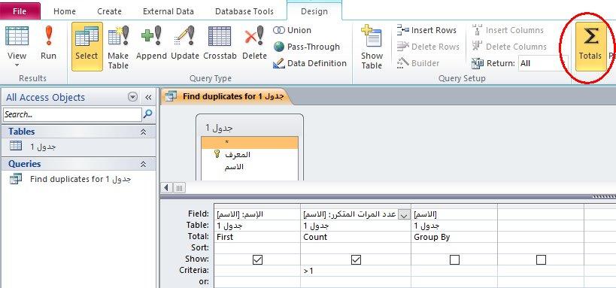Click the Total cell showing Group By
Image resolution: width=616 pixels, height=288 pixels.
(x=454, y=237)
